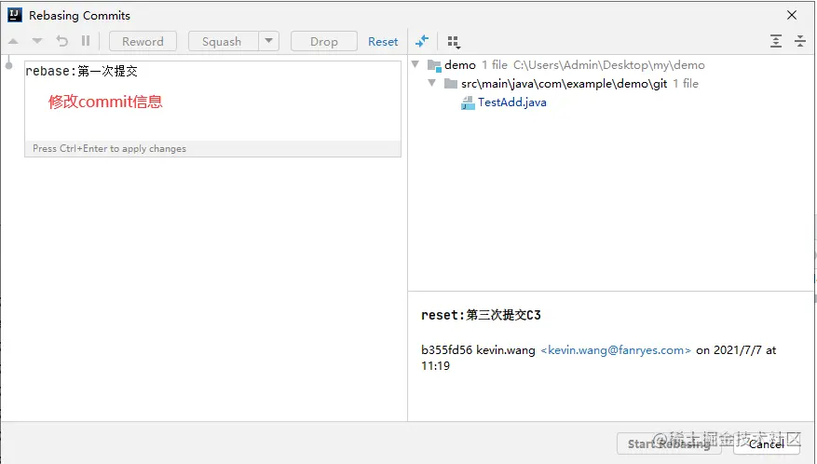Screen dimensions: 817x464
Task: Click the TestAdd.java file icon
Action: [x=468, y=102]
